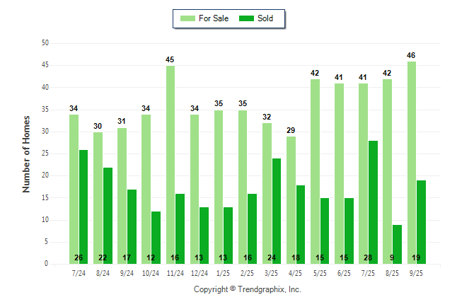Viewport: 457px width, 307px height.
Task: Click the 7/25 Sold bar showing 28
Action: (373, 202)
